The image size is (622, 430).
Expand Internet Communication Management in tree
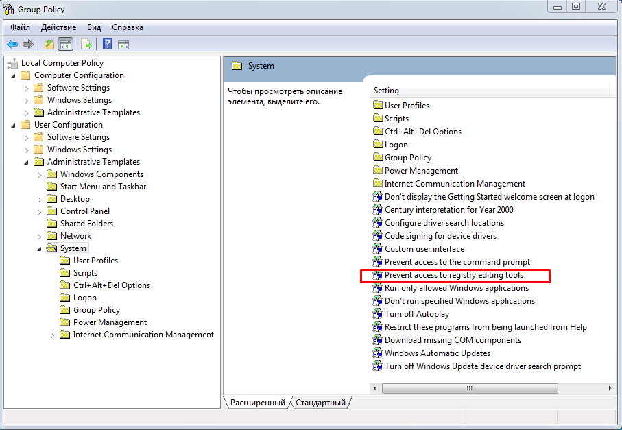tap(53, 335)
